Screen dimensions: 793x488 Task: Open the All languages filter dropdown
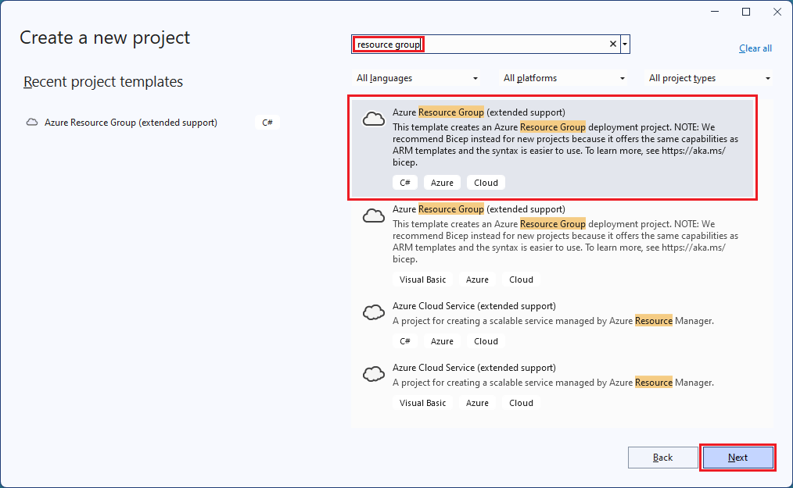(417, 78)
